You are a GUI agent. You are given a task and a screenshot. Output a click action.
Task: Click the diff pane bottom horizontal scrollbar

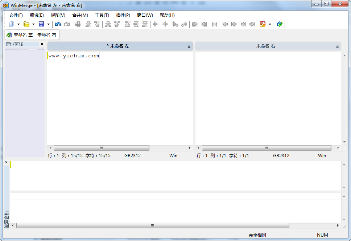[152, 226]
